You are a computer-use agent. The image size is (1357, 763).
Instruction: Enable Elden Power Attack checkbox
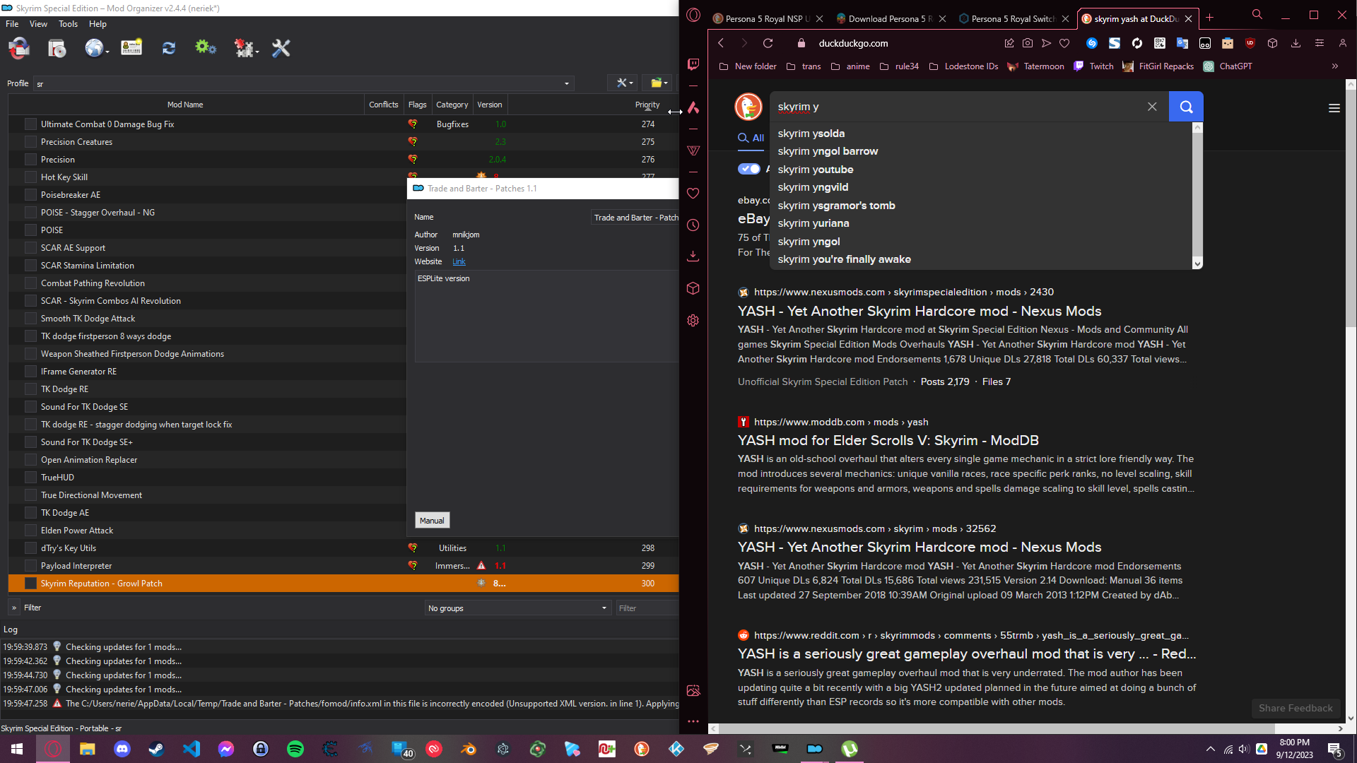(30, 531)
